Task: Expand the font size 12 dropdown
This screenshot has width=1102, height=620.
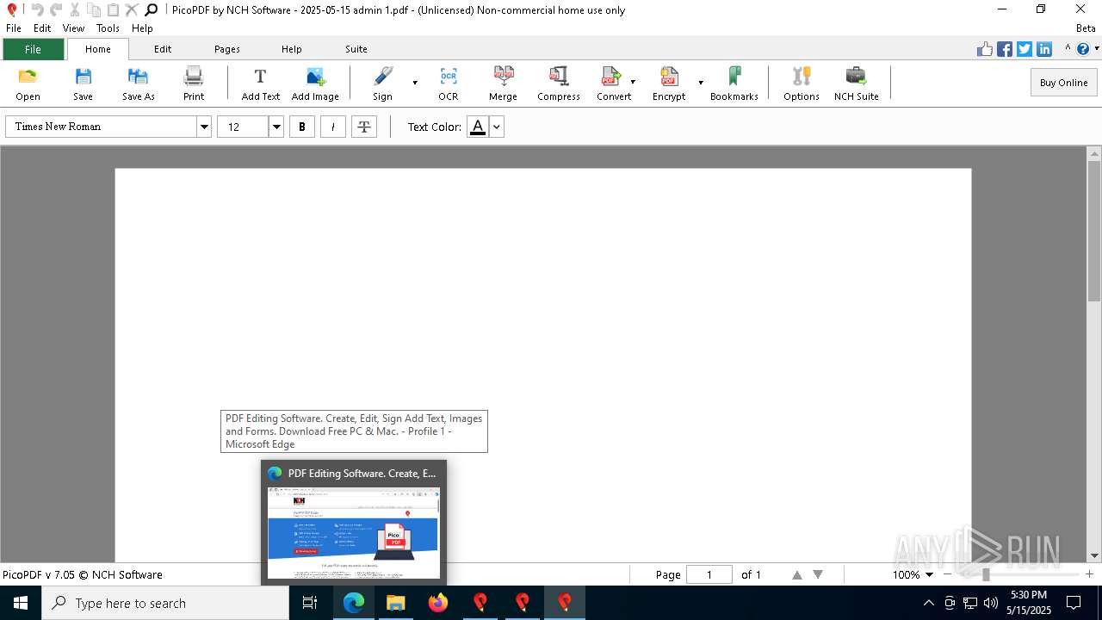Action: pos(276,127)
